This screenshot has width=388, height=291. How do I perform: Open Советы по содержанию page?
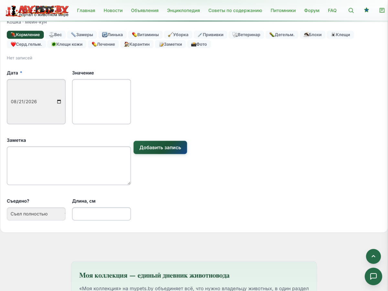pos(235,10)
